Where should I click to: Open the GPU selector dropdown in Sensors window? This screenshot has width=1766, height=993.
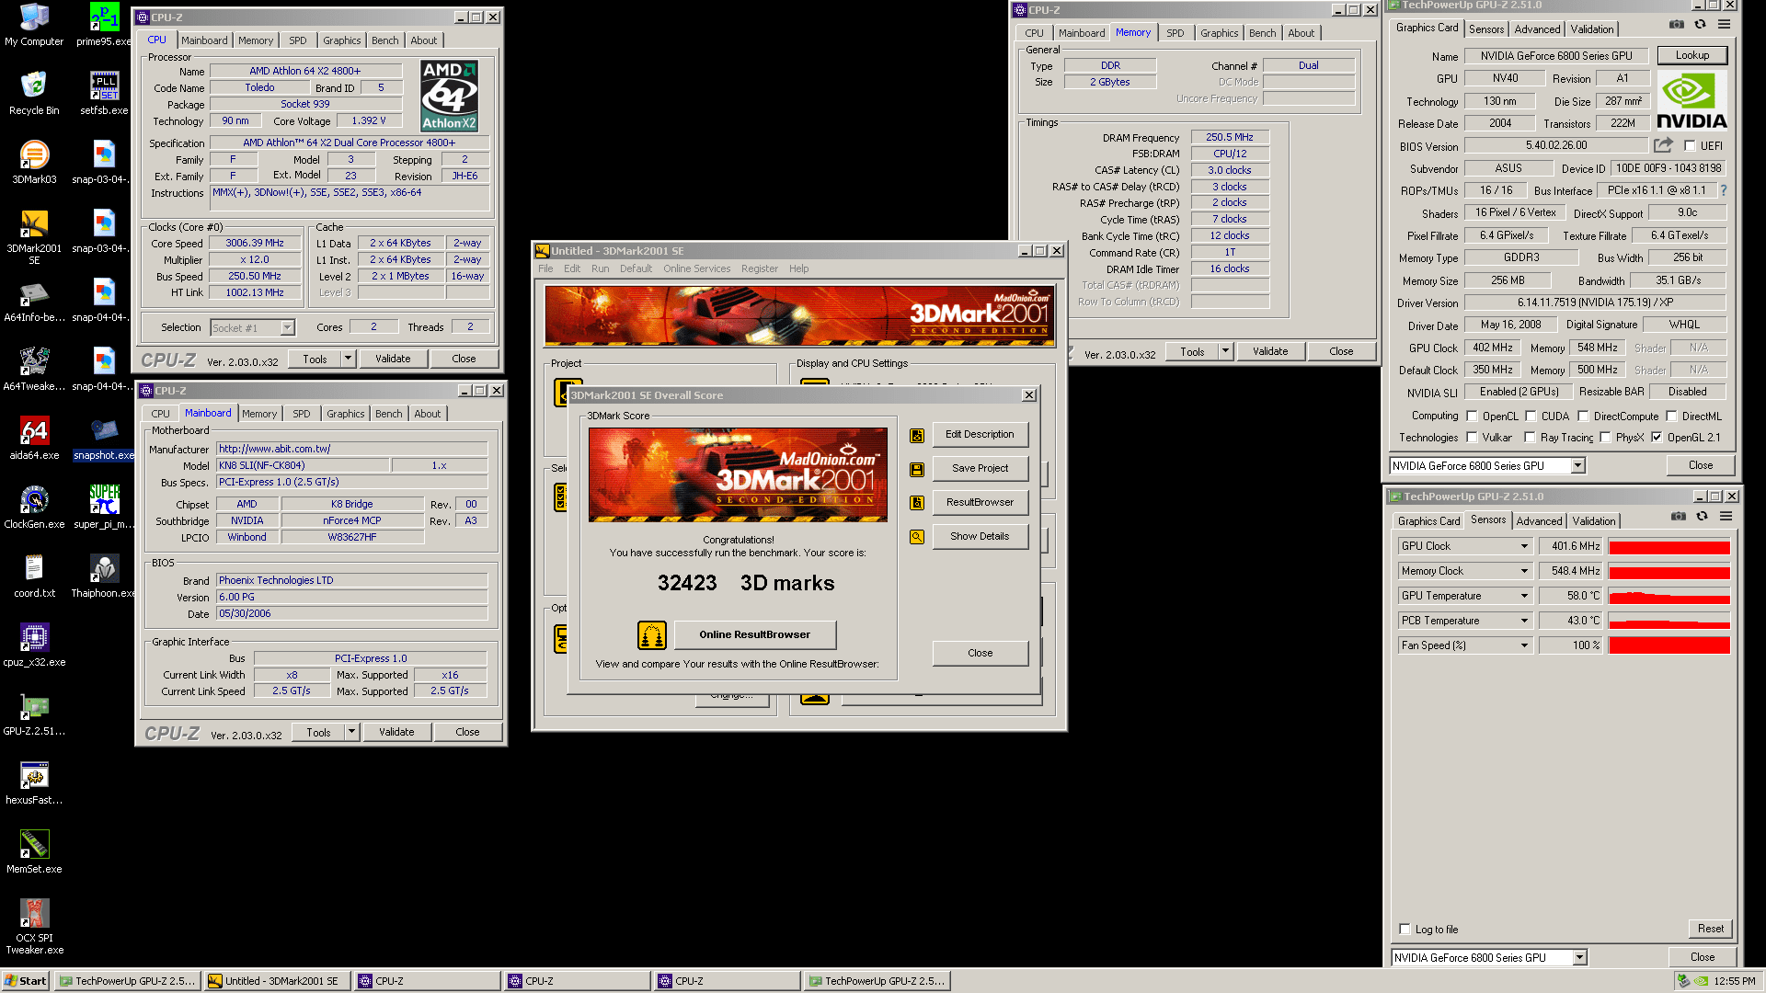[1580, 957]
